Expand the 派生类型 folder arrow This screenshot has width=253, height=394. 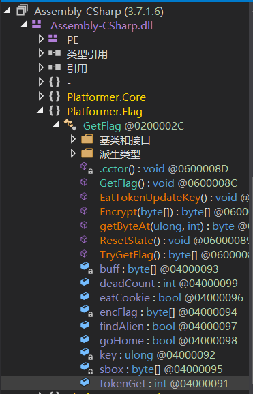(73, 153)
